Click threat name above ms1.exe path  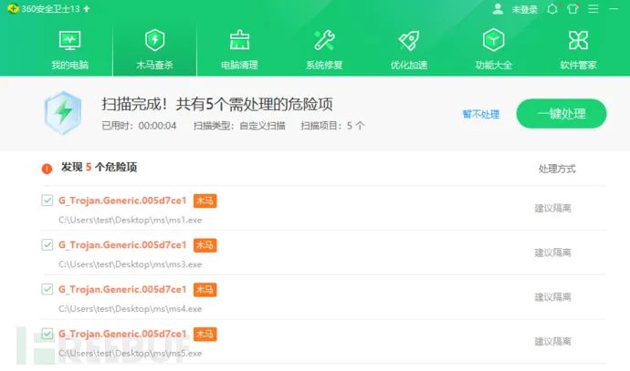pyautogui.click(x=122, y=201)
